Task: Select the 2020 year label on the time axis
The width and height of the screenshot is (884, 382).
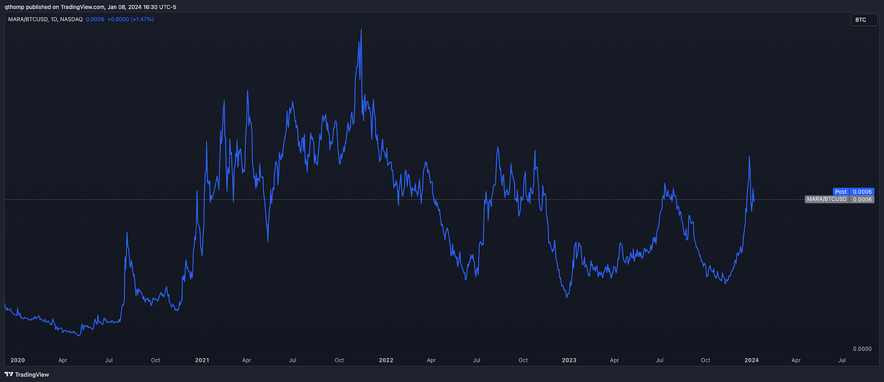Action: point(17,360)
